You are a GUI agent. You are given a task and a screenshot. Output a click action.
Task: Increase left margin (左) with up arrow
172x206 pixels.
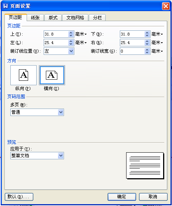[71, 41]
